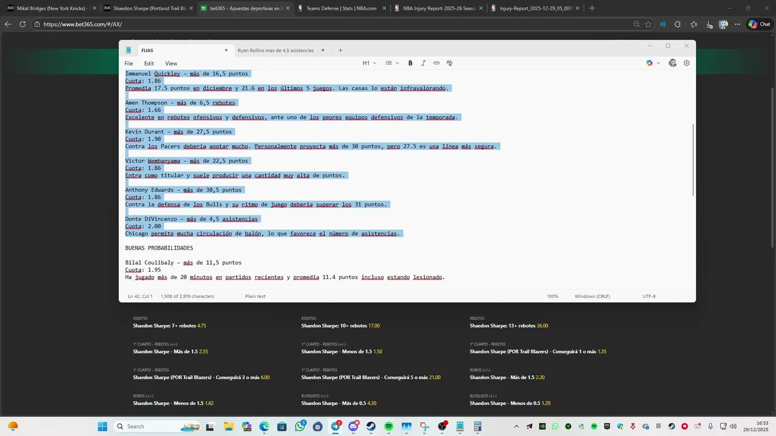The image size is (776, 436).
Task: Switch to the NBA Injury Report tab
Action: 438,8
